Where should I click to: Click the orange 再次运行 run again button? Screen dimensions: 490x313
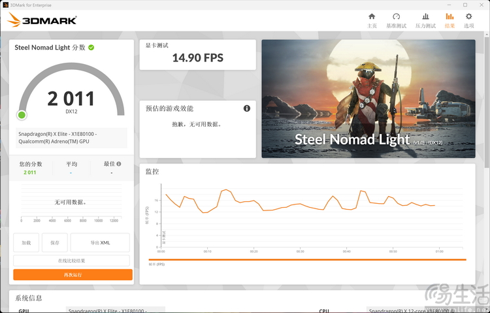(73, 274)
